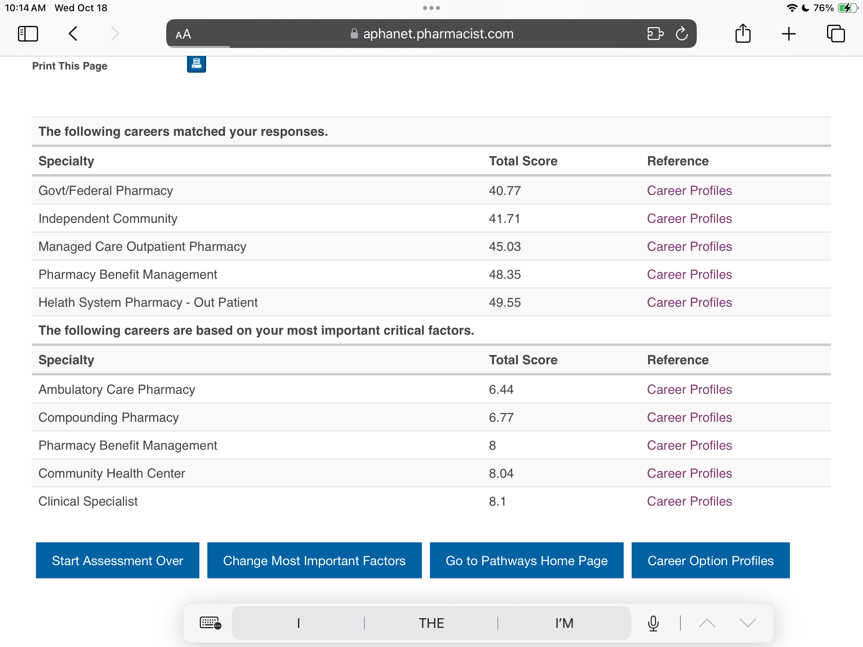Tap the microphone dictation icon

click(x=653, y=623)
